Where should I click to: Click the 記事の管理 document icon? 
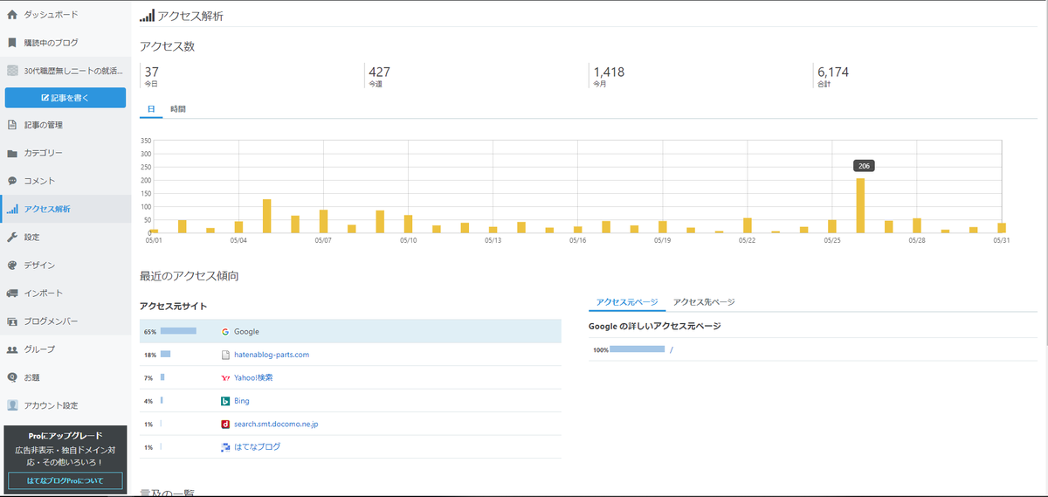12,125
